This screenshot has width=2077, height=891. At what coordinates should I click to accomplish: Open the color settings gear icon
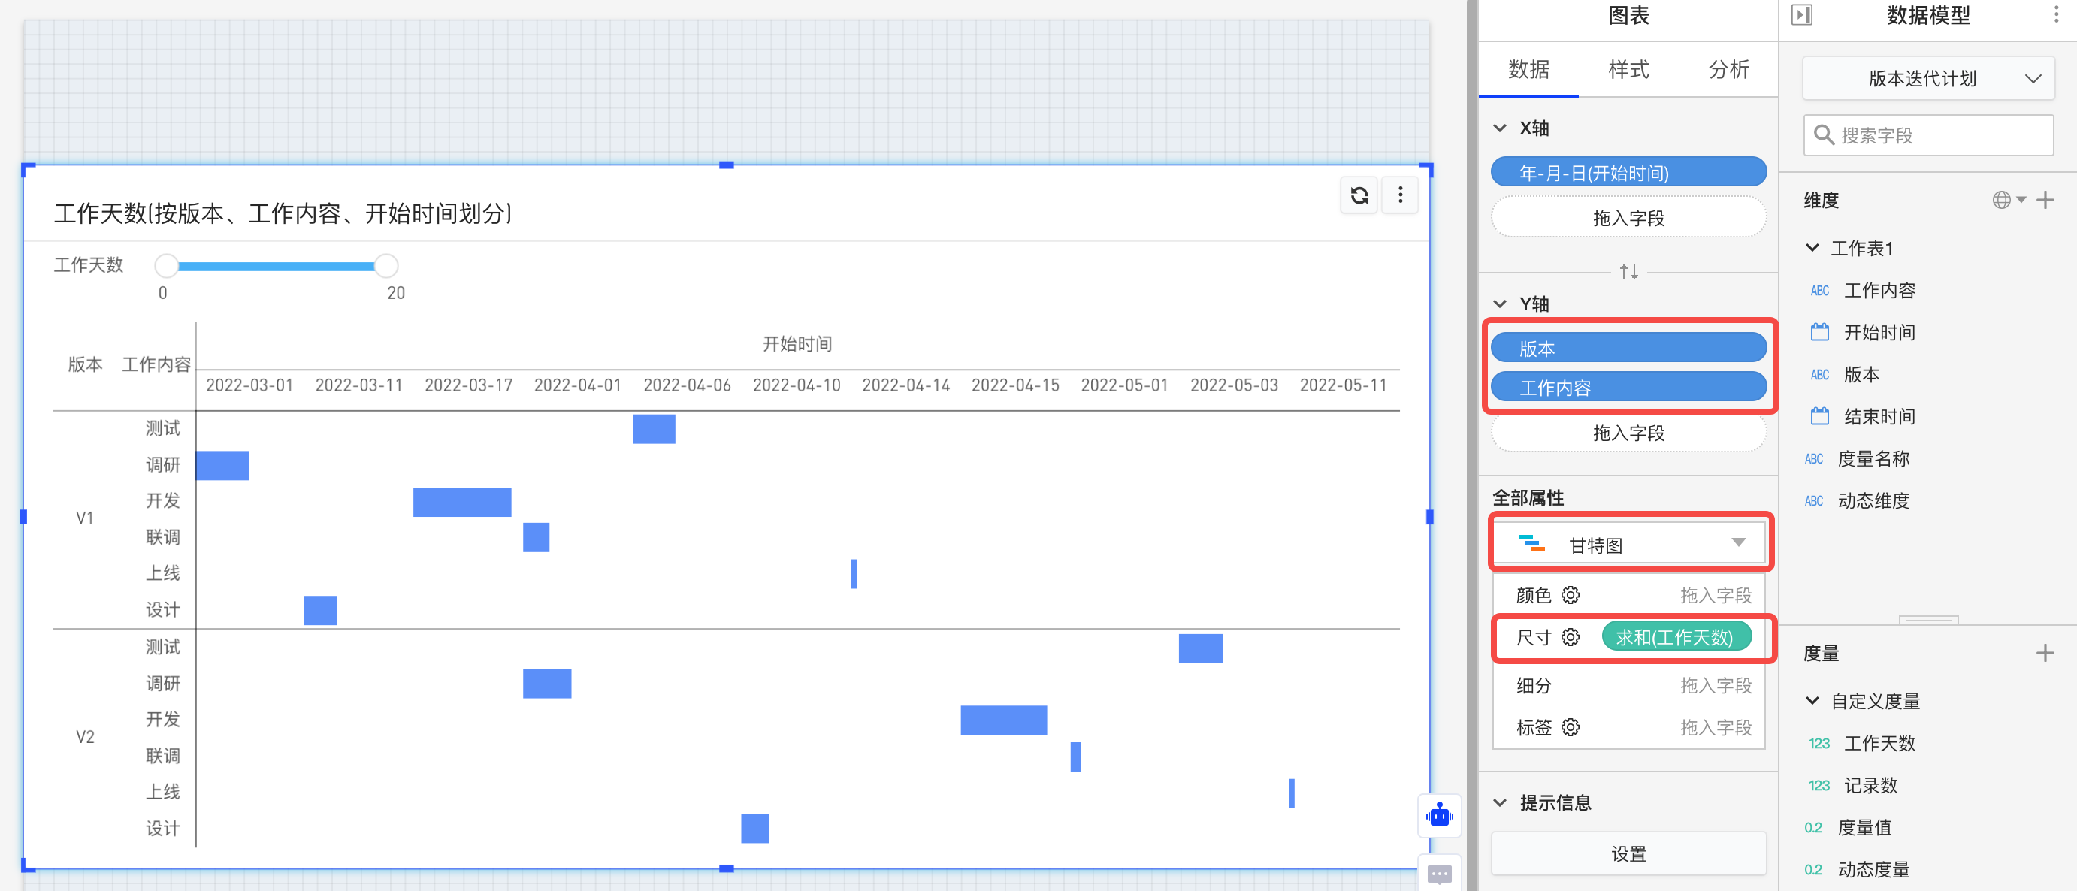pyautogui.click(x=1570, y=595)
